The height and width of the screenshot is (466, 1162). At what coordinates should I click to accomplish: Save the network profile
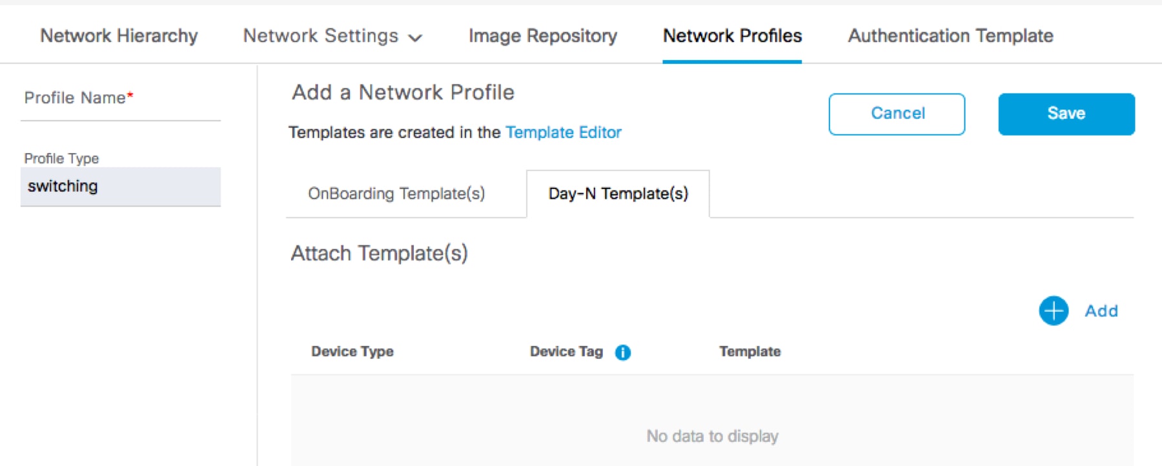tap(1066, 113)
